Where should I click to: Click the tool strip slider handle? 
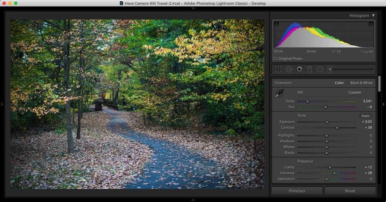coord(330,69)
